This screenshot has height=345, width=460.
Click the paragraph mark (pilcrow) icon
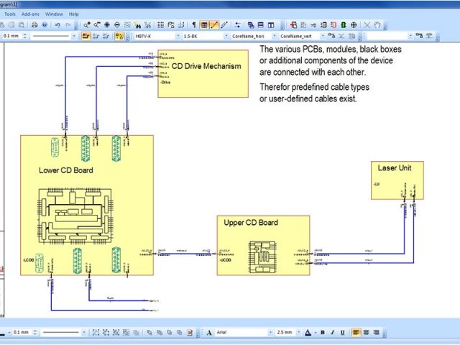(193, 24)
